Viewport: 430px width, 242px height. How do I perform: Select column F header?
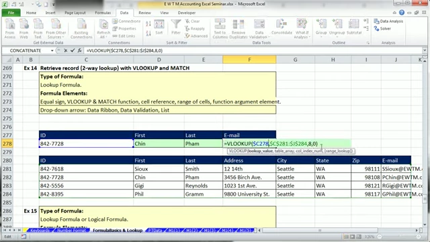pos(249,60)
